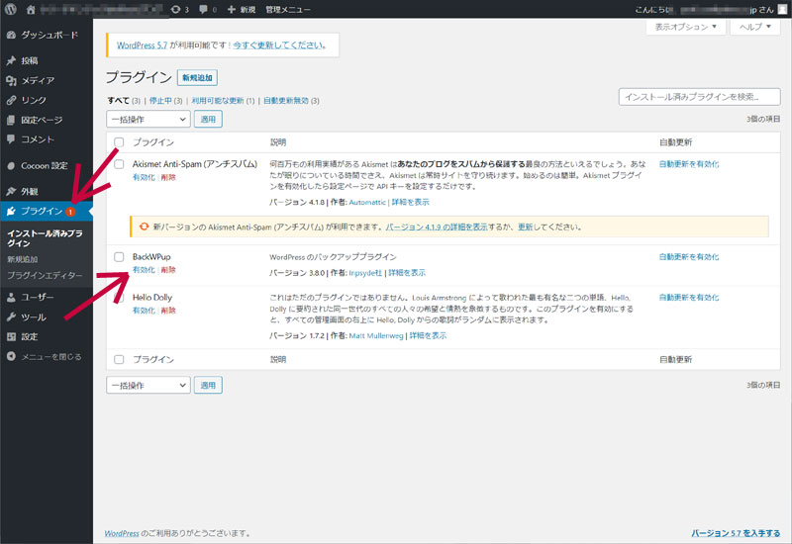This screenshot has width=792, height=544.
Task: Click 有効化 under Hello Dolly
Action: point(144,311)
